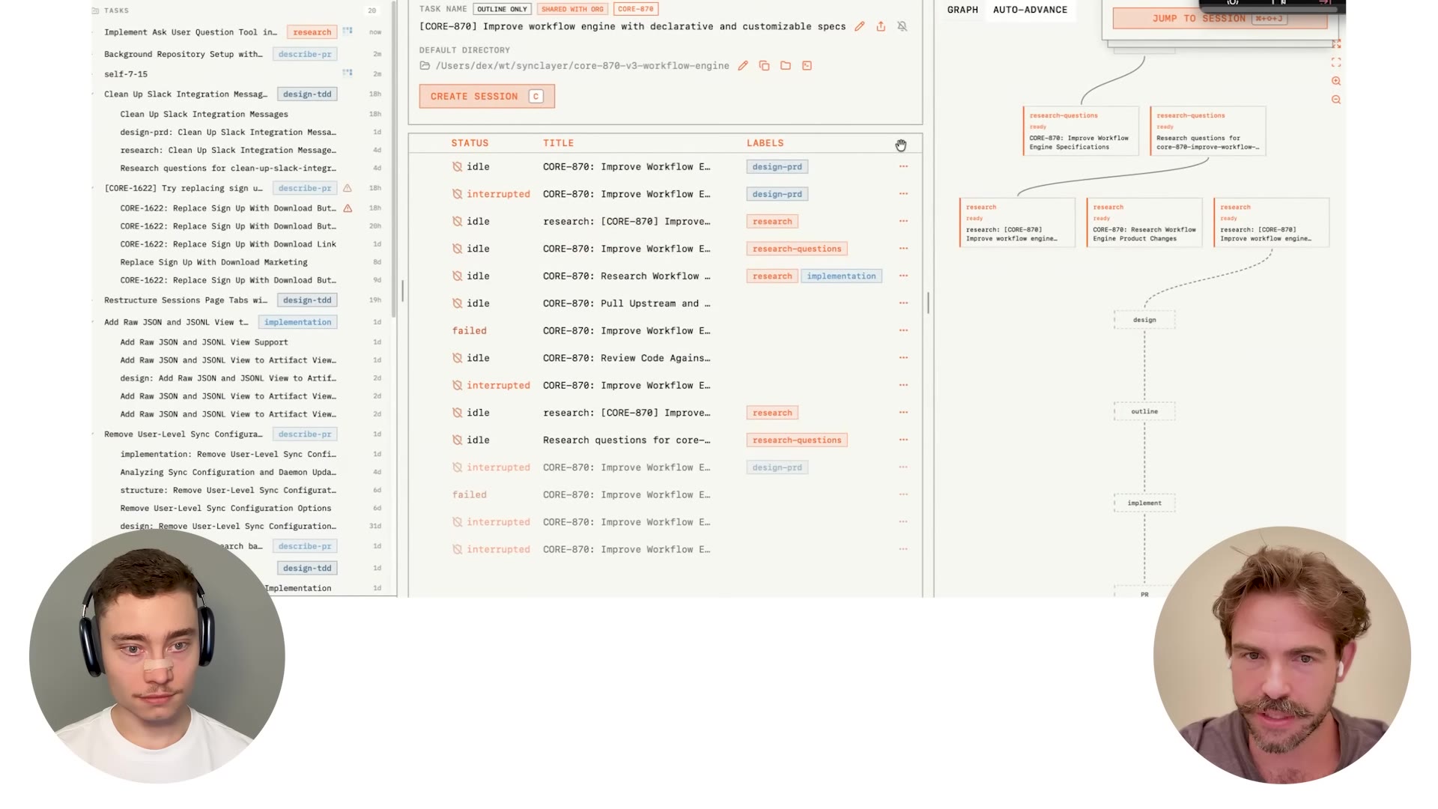Click the CORE-870 ticket tag
1438x809 pixels.
[x=636, y=9]
